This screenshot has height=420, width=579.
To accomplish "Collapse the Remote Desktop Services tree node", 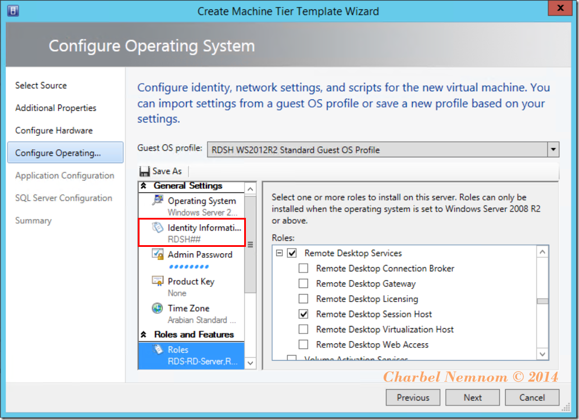I will point(280,253).
